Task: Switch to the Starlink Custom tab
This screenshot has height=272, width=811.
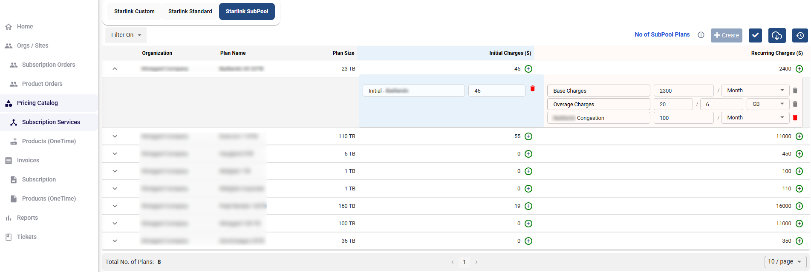Action: tap(134, 11)
